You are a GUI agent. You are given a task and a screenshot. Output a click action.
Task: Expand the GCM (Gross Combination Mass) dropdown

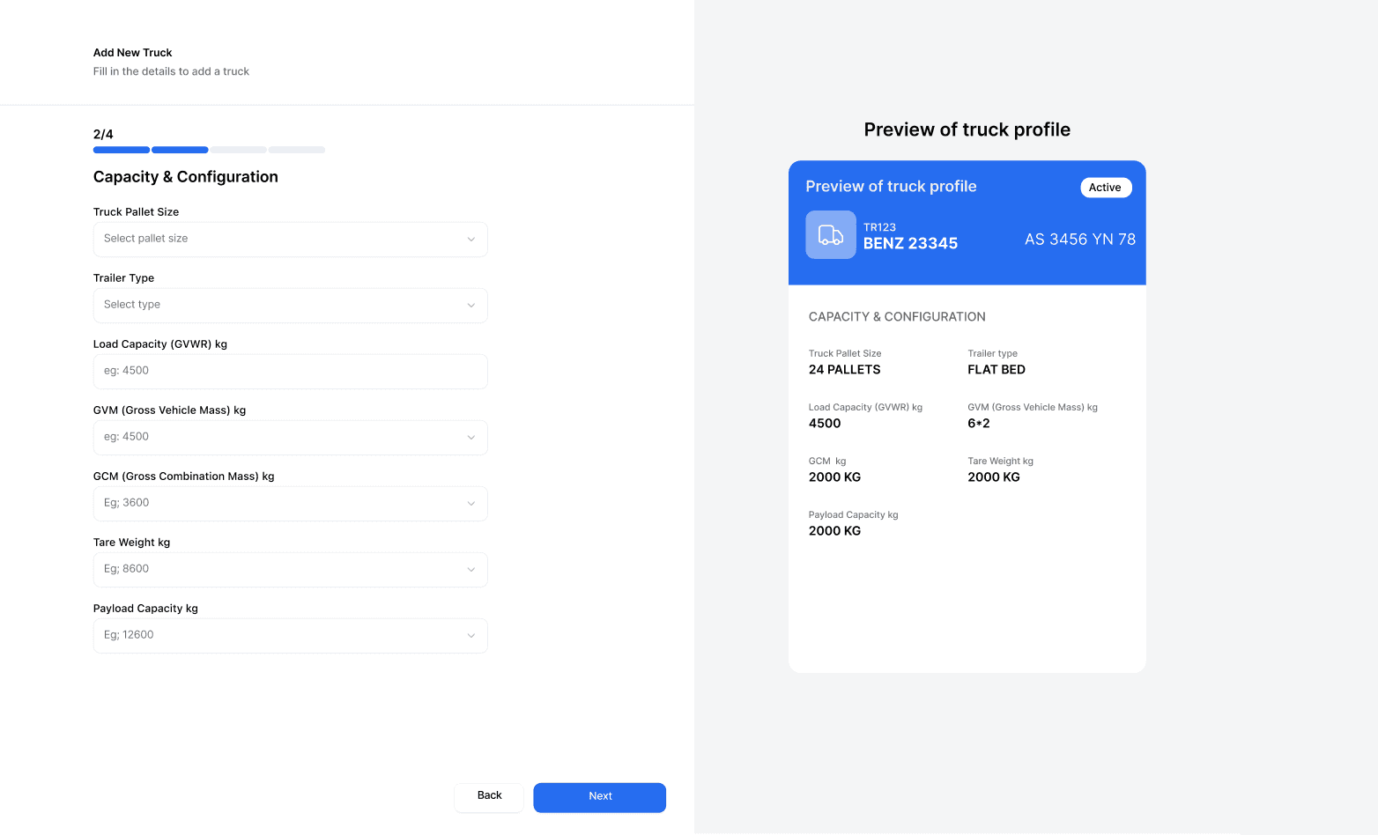pos(291,504)
